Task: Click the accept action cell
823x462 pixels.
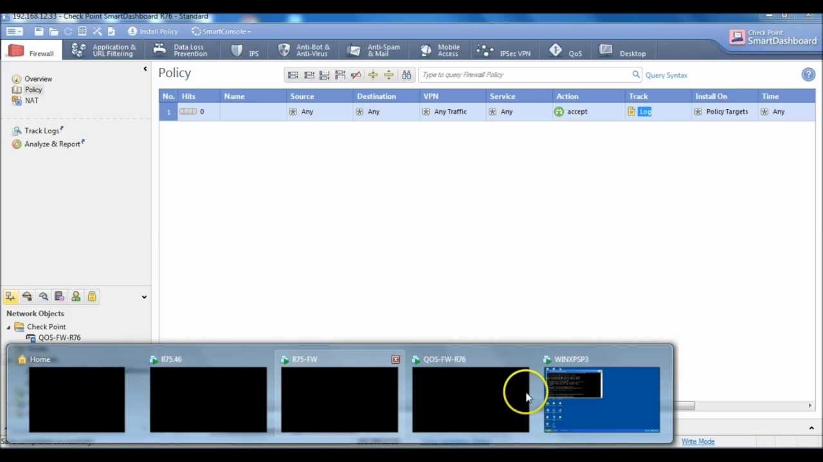Action: tap(589, 112)
